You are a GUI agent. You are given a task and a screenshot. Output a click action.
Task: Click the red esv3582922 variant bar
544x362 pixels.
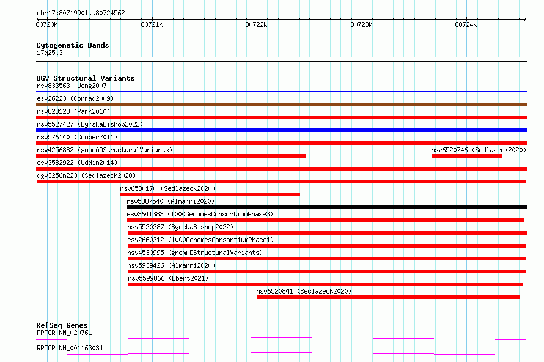(x=281, y=169)
